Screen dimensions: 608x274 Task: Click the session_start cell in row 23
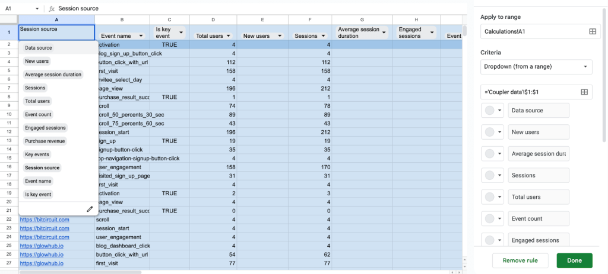[122, 228]
